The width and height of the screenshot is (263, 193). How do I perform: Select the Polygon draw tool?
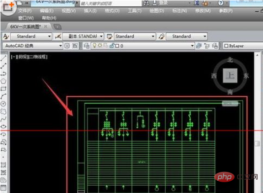pos(3,81)
